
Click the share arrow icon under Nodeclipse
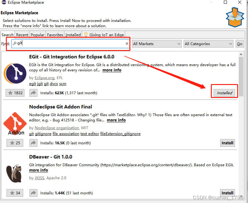tap(33, 142)
